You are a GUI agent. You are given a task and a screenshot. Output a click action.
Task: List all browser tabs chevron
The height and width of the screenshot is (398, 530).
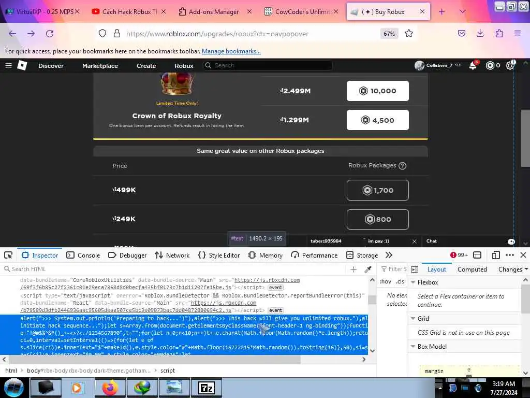[x=463, y=11]
